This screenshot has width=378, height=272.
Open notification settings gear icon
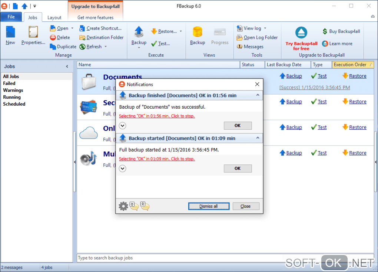[x=123, y=206]
